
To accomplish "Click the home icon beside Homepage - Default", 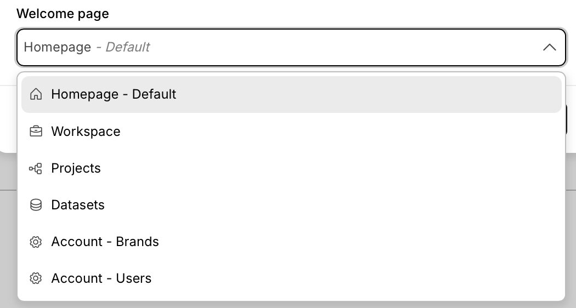I will click(36, 94).
